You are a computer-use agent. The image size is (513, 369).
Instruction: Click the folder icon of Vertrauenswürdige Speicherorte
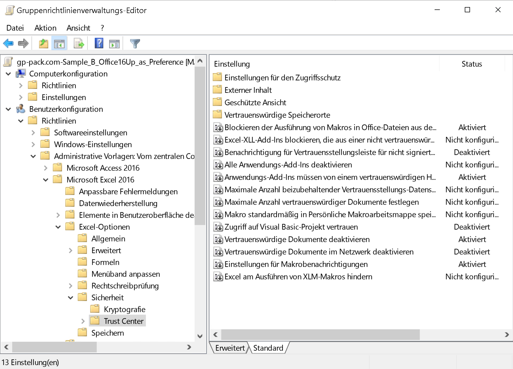(217, 115)
